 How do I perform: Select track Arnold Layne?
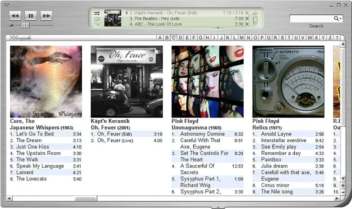(288, 134)
